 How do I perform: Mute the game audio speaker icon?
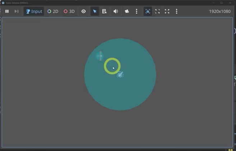[115, 11]
